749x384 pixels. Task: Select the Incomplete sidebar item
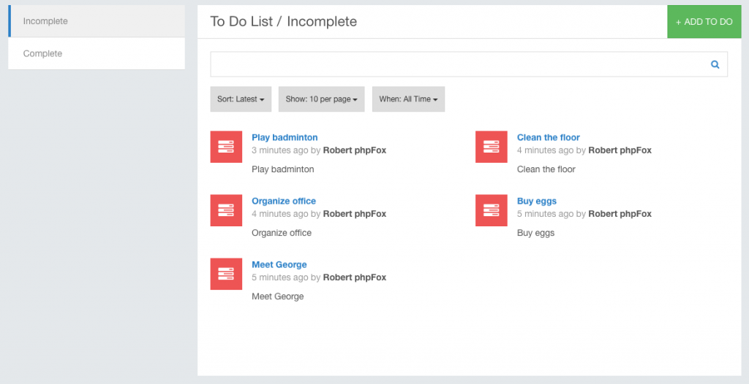point(97,21)
